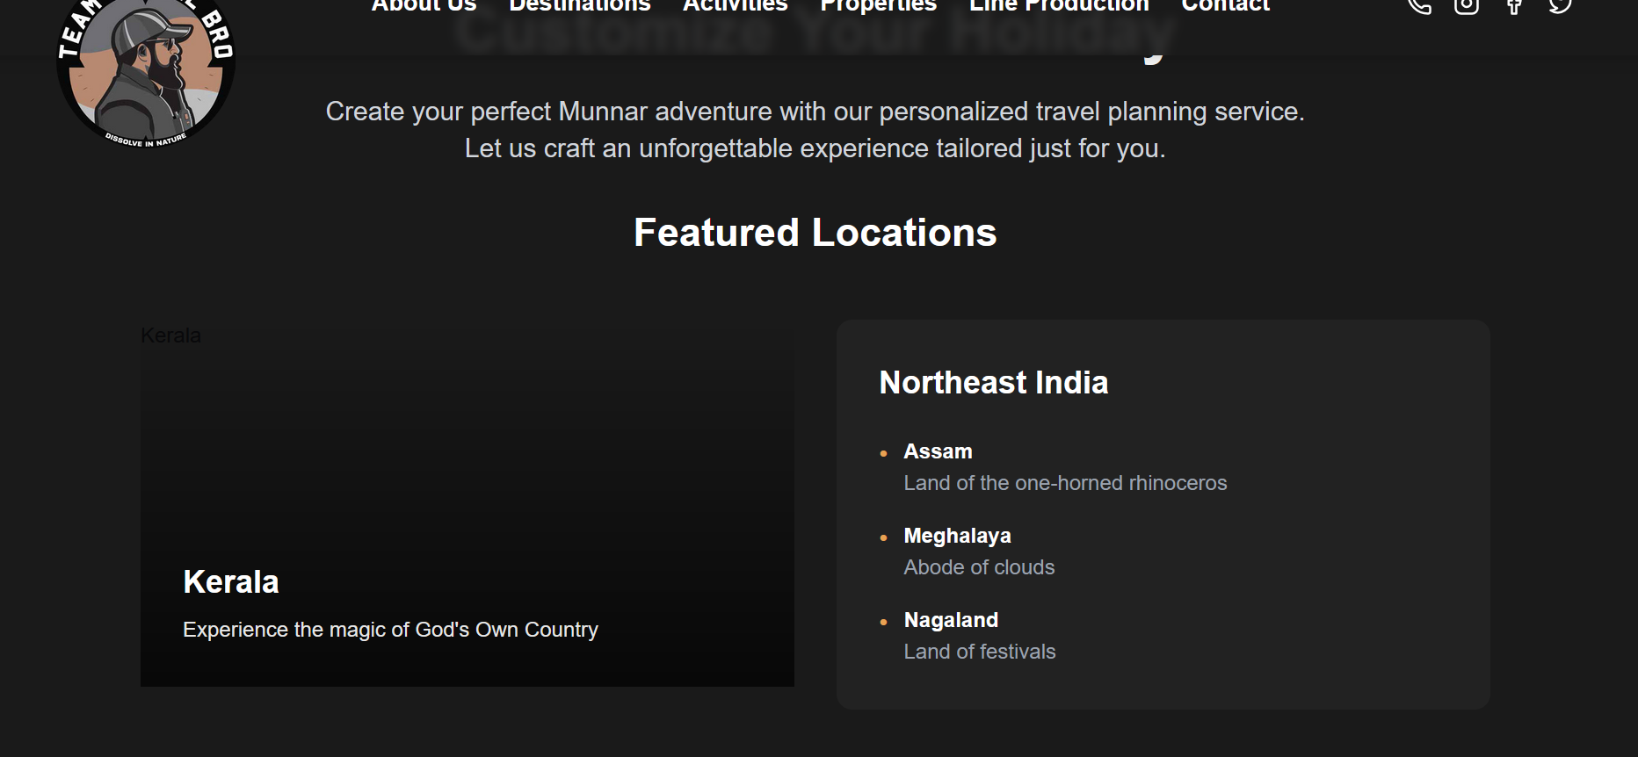Screen dimensions: 1638x757
Task: Click the phone call icon in header
Action: click(1419, 5)
